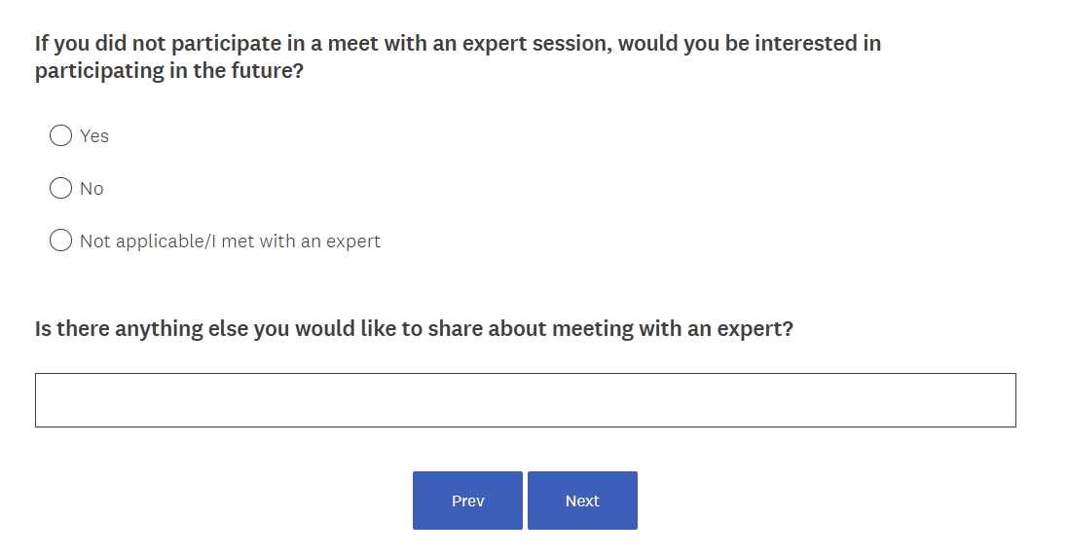This screenshot has height=557, width=1068.
Task: Go back to the previous survey page
Action: [467, 501]
